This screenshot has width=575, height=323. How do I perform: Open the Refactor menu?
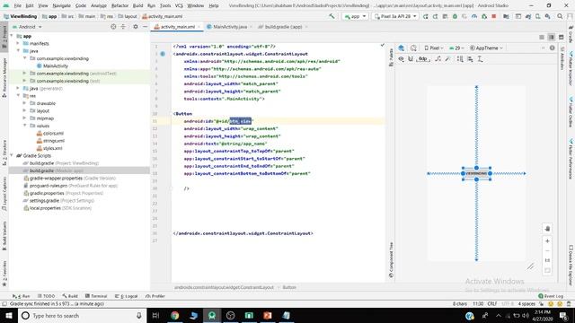click(x=119, y=5)
